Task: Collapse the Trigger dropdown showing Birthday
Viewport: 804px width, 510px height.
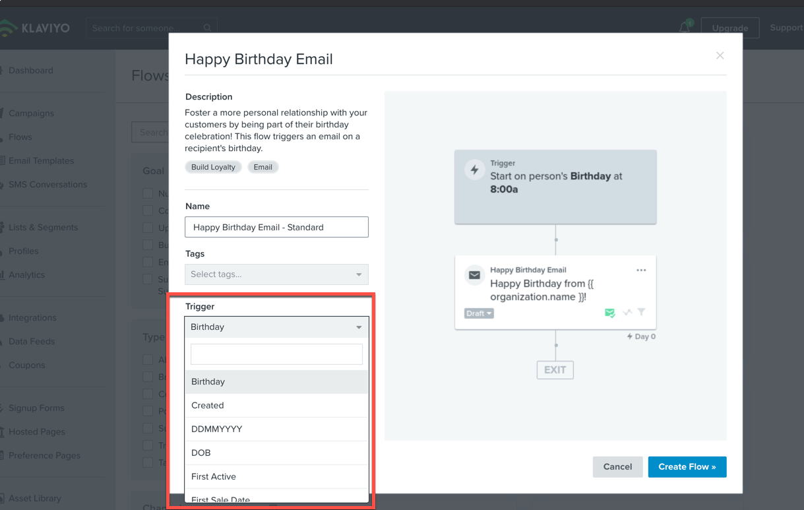Action: coord(276,327)
